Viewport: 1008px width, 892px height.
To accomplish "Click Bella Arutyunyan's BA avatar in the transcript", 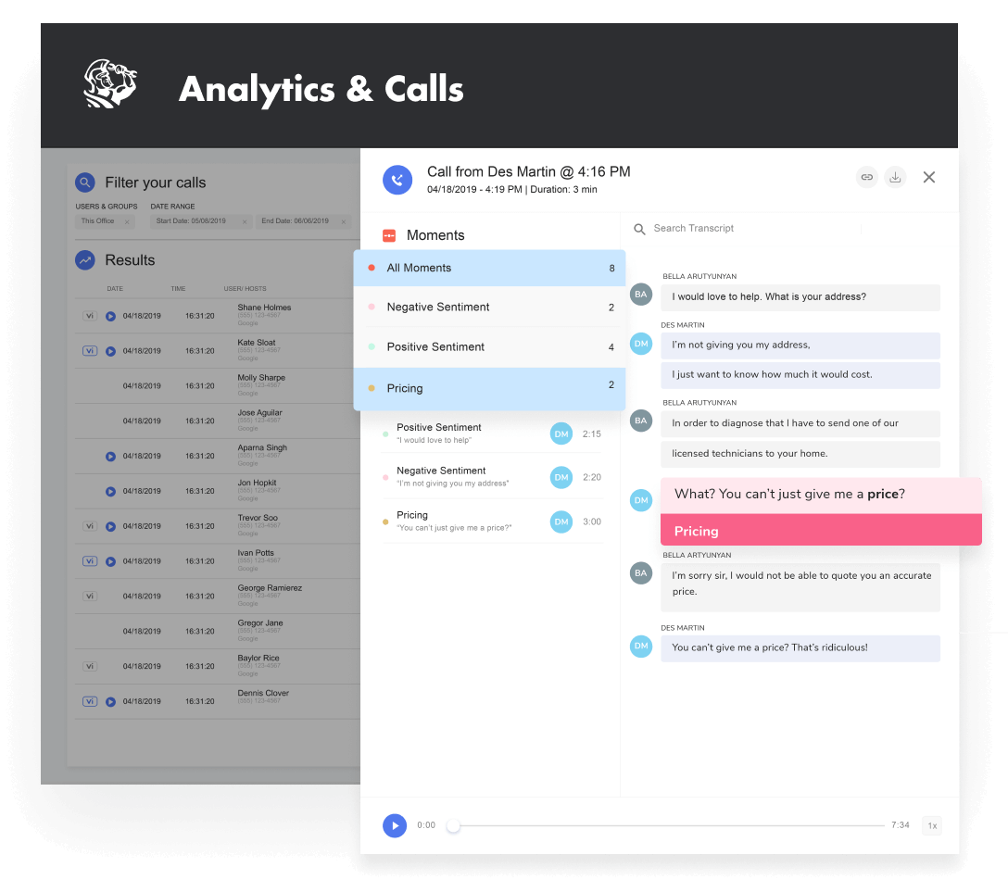I will click(641, 294).
